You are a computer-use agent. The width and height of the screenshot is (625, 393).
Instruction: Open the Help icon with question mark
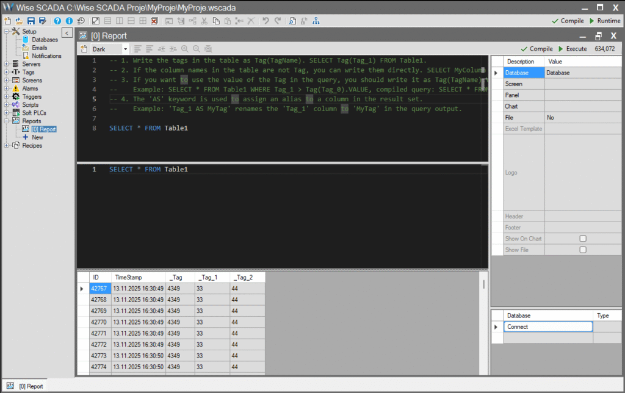[56, 20]
